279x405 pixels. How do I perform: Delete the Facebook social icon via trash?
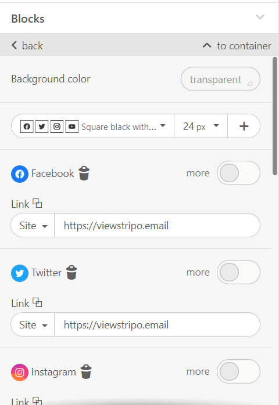click(x=84, y=173)
